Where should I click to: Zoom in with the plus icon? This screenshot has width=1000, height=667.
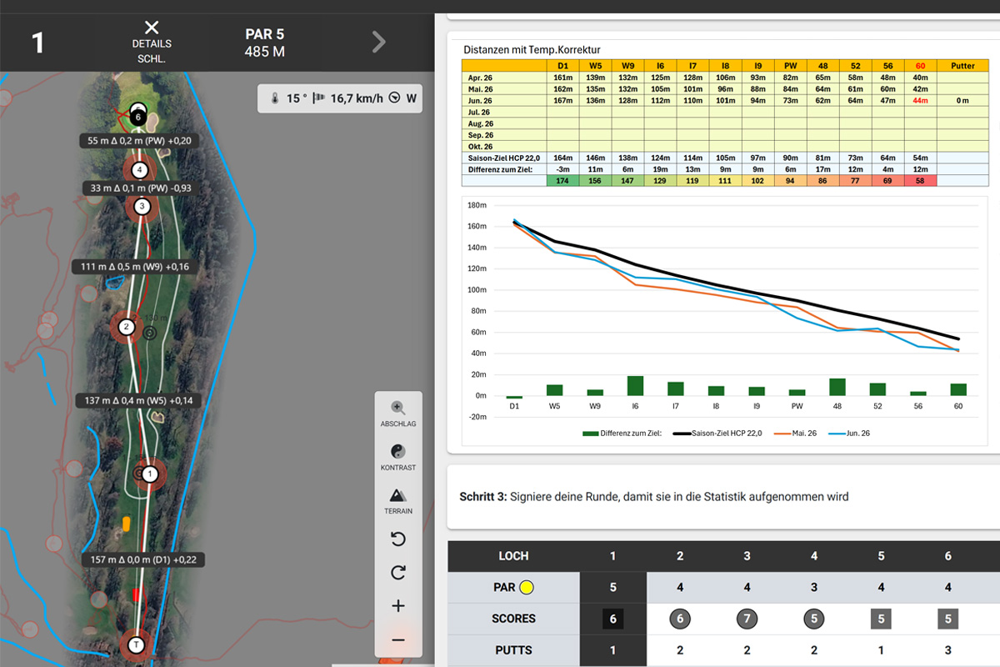click(x=398, y=606)
